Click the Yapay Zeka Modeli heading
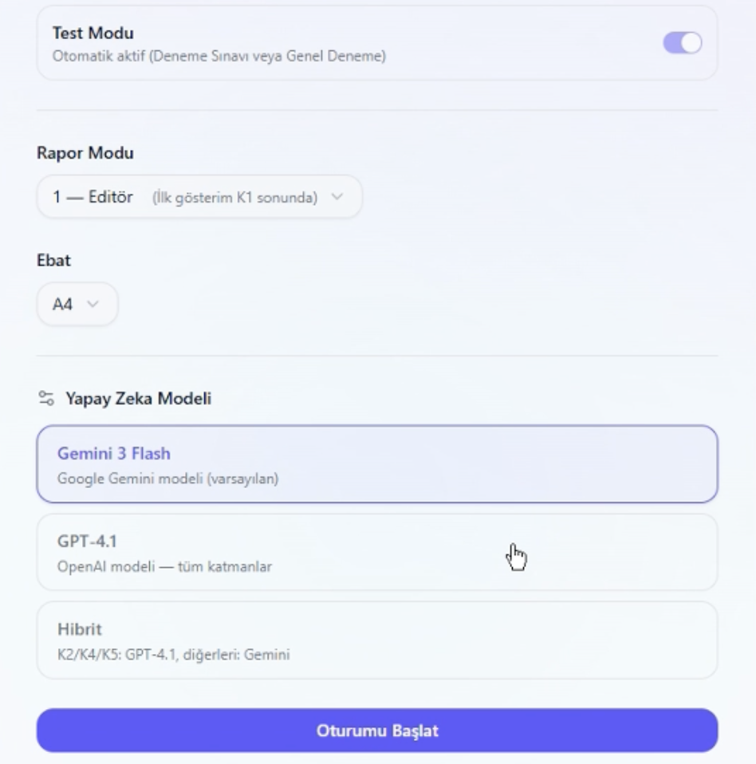Screen dimensions: 756x764 coord(138,398)
